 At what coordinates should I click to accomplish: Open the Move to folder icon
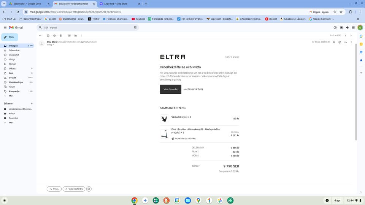coord(75,36)
